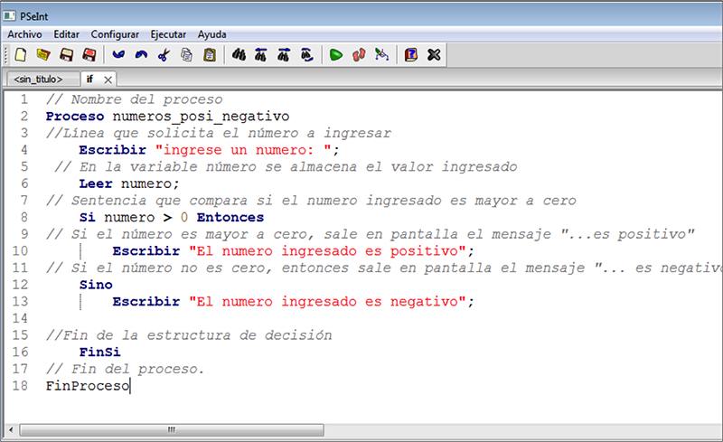Redo the last undone edit
Image resolution: width=723 pixels, height=442 pixels.
click(141, 55)
